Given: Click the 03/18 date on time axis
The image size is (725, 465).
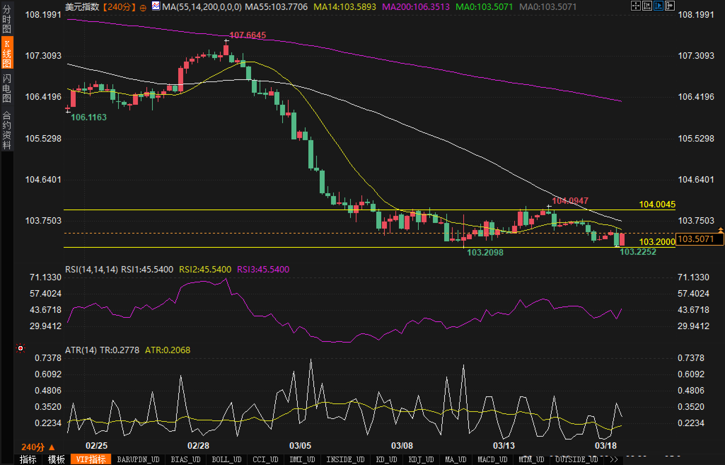Looking at the screenshot, I should coord(605,446).
